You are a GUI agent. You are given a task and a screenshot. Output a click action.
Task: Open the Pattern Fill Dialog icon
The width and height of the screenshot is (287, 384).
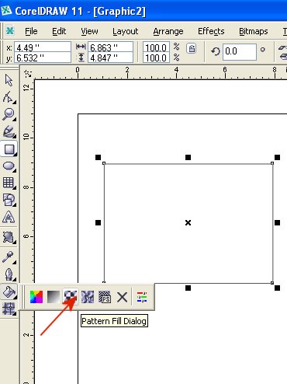coord(71,297)
